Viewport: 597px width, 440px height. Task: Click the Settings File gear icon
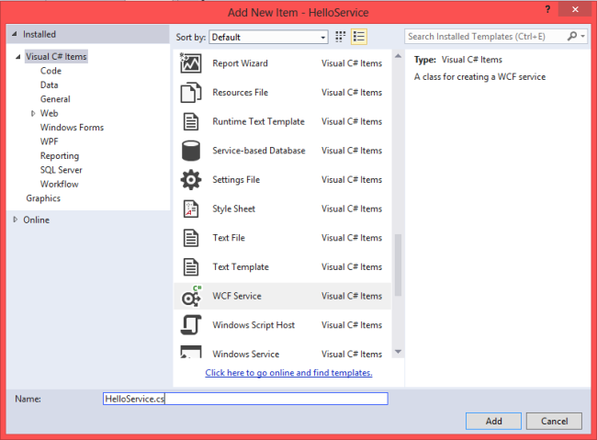click(190, 180)
